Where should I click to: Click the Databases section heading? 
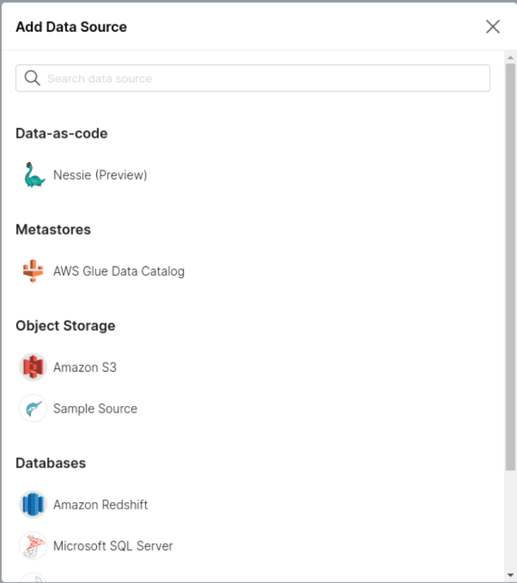[x=51, y=462]
